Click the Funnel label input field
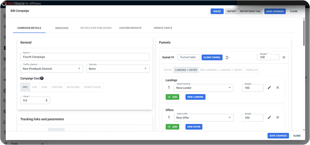The height and width of the screenshot is (145, 310). (189, 57)
